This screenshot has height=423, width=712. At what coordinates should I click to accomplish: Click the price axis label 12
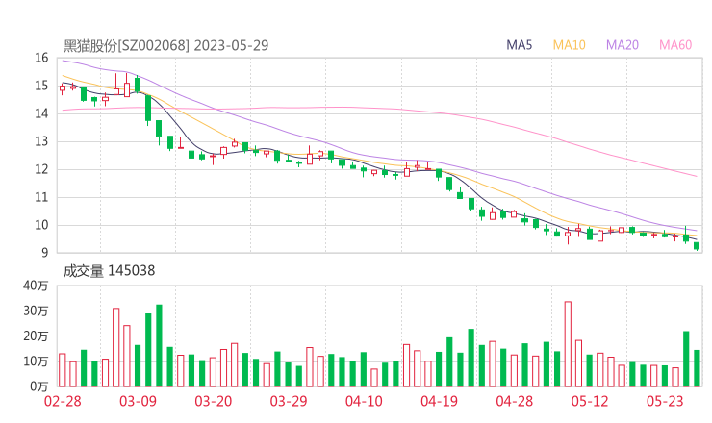41,169
